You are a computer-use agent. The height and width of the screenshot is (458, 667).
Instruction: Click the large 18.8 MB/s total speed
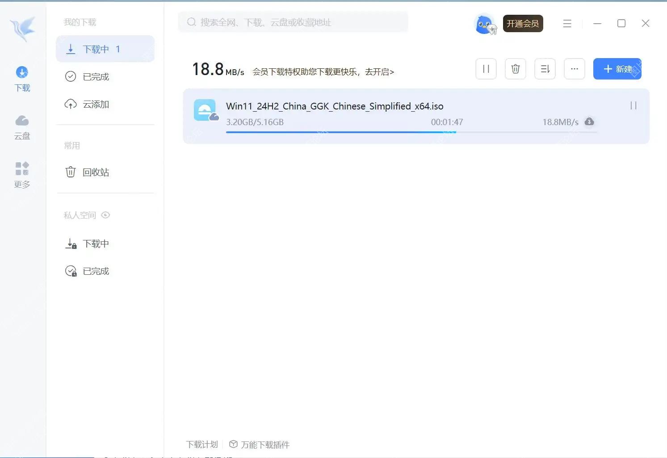(x=218, y=69)
